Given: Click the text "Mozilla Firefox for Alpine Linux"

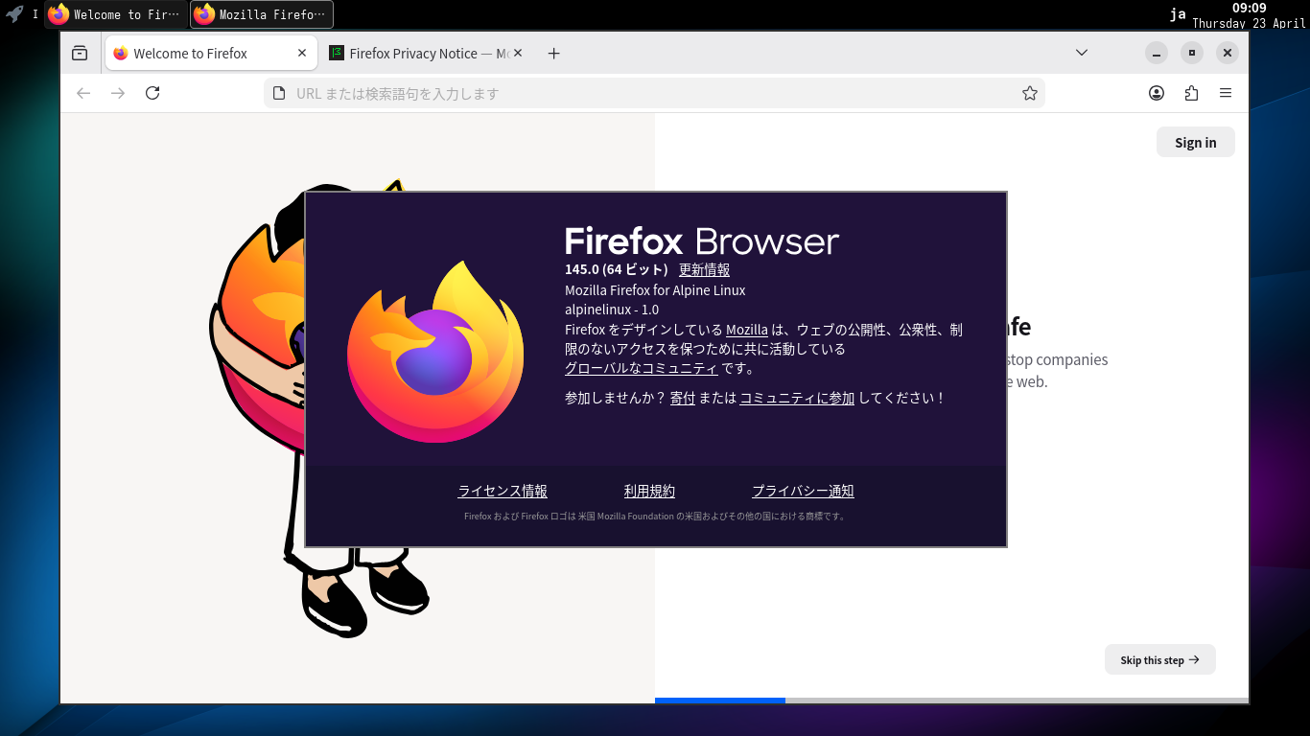Looking at the screenshot, I should (x=655, y=290).
